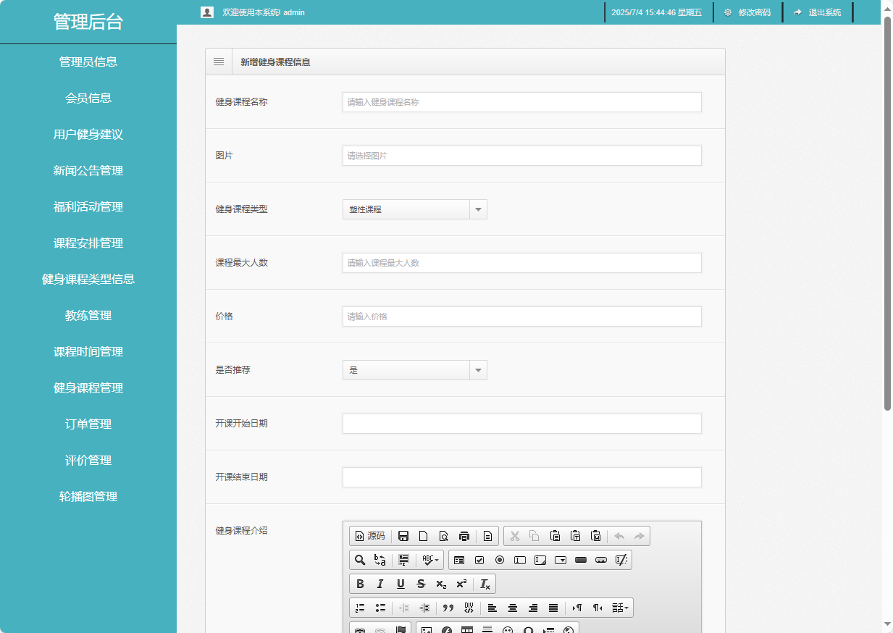Insert radio button element via editor toolbar
Viewport: 893px width, 633px height.
pos(500,560)
